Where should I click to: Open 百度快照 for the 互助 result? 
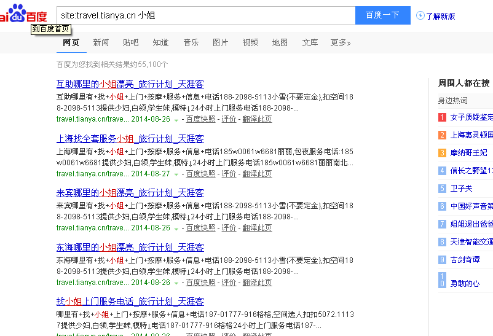pyautogui.click(x=200, y=119)
